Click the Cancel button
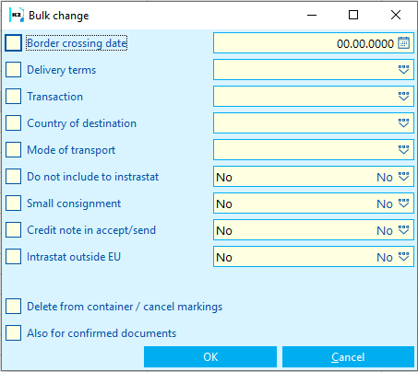Image resolution: width=418 pixels, height=372 pixels. click(348, 356)
